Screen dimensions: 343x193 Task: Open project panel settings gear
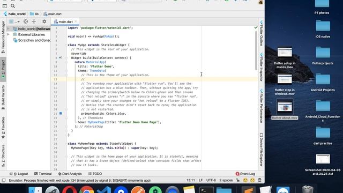pos(44,21)
